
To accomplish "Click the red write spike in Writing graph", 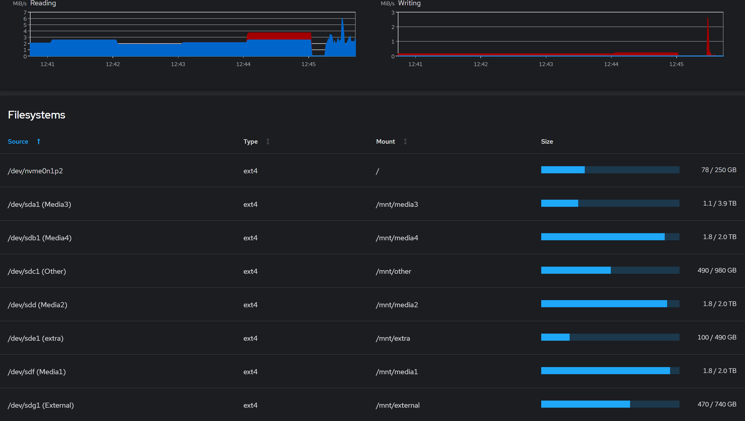I will pos(708,37).
